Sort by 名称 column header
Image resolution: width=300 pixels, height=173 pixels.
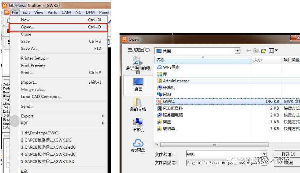pos(203,60)
